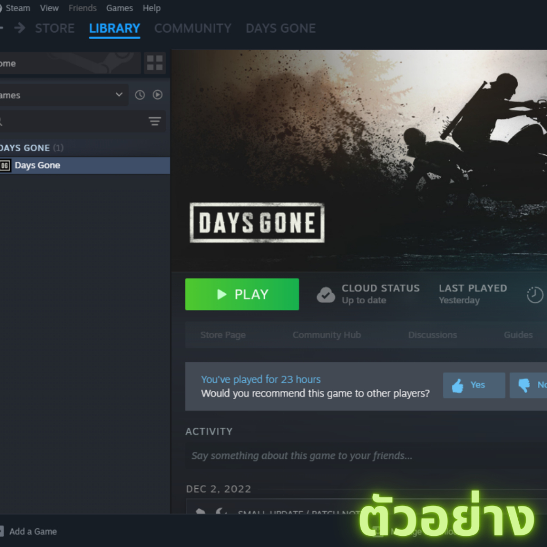This screenshot has height=547, width=547.
Task: Click the play time clock icon
Action: pyautogui.click(x=535, y=294)
